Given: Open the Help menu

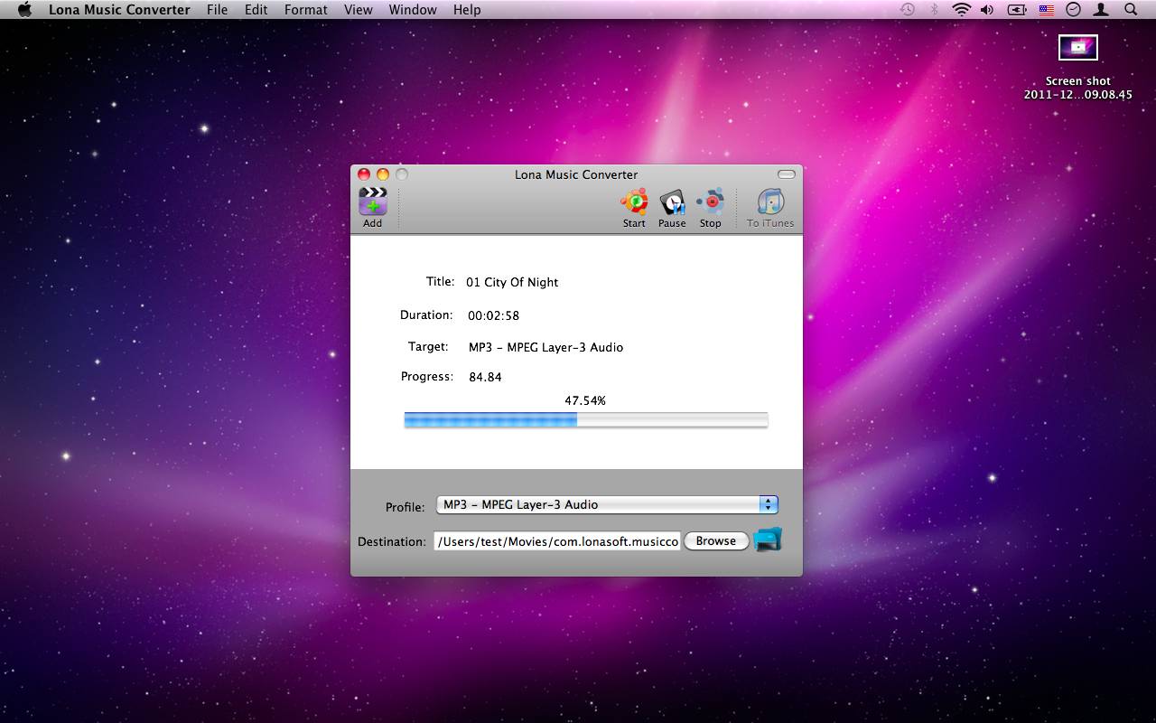Looking at the screenshot, I should click(x=467, y=10).
